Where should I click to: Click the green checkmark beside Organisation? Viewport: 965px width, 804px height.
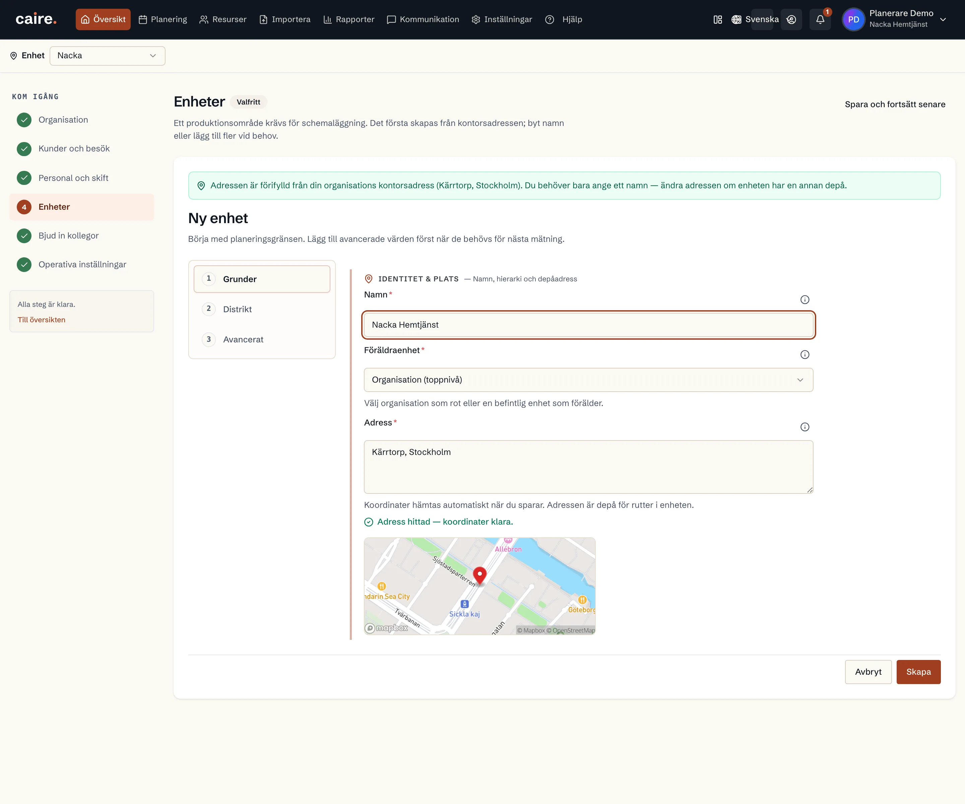(x=24, y=120)
